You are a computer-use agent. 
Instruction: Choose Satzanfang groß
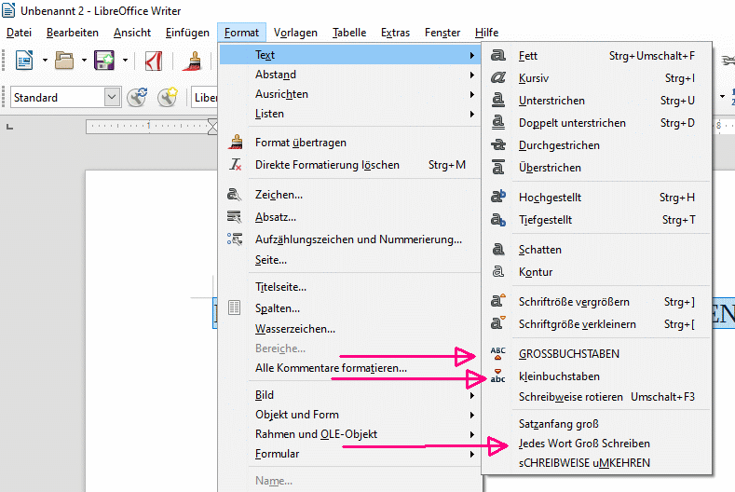pyautogui.click(x=597, y=424)
